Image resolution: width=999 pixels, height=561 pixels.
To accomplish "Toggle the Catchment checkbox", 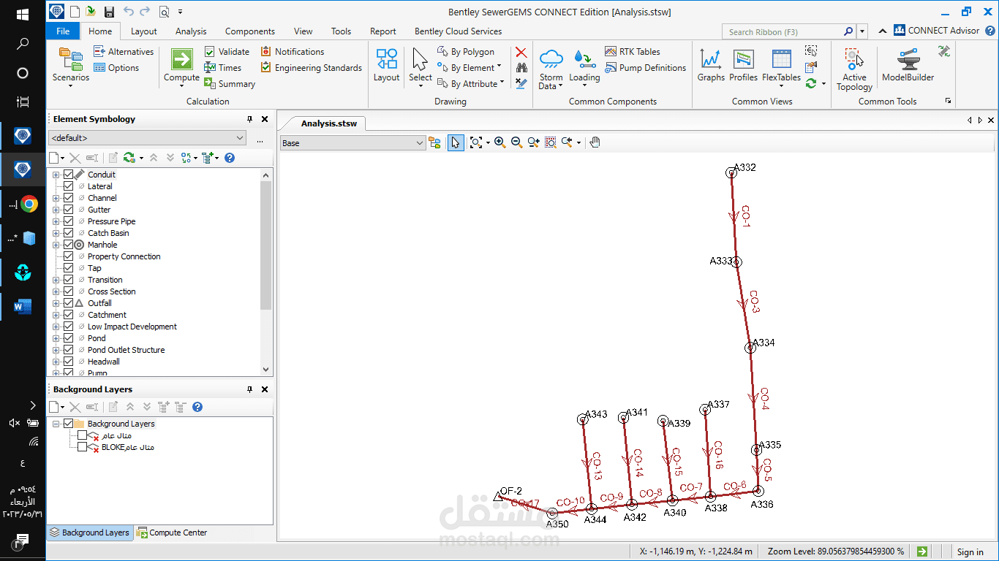I will click(x=69, y=315).
